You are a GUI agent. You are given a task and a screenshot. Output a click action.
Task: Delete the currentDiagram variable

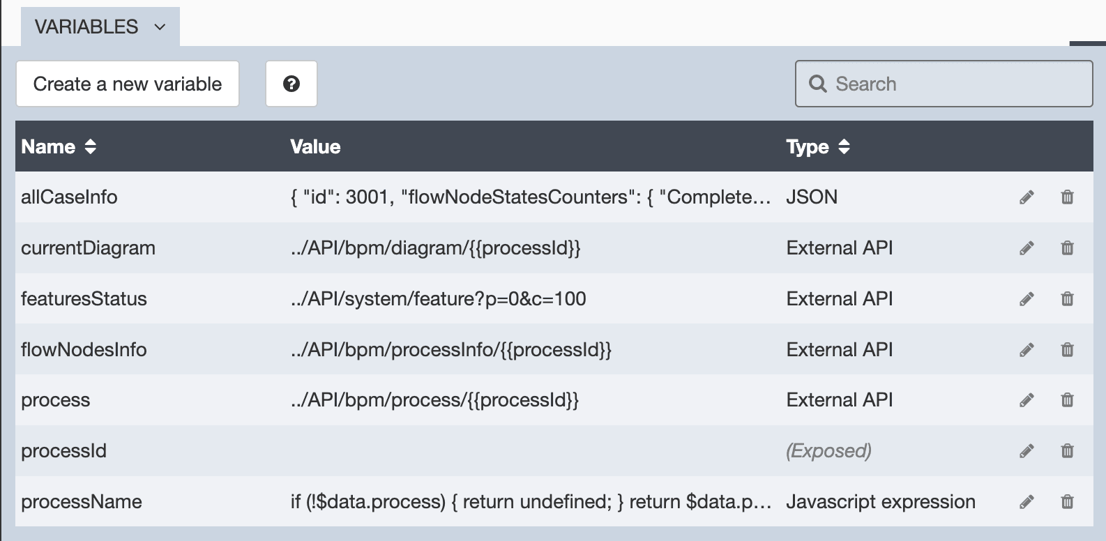click(1066, 247)
